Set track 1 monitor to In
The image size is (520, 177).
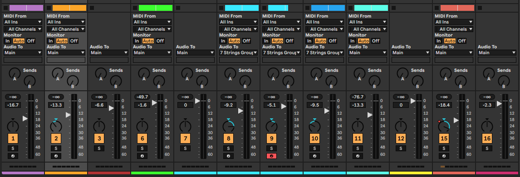[x=8, y=41]
